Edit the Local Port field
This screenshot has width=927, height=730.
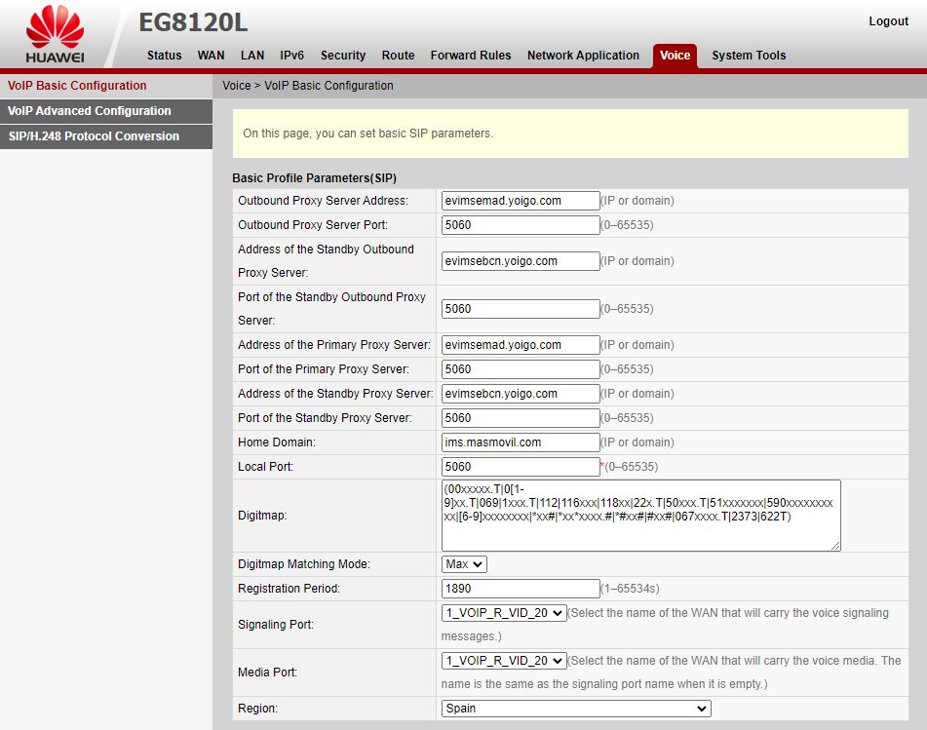521,467
